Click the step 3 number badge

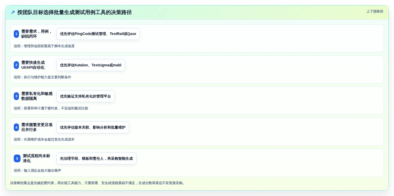(x=16, y=96)
